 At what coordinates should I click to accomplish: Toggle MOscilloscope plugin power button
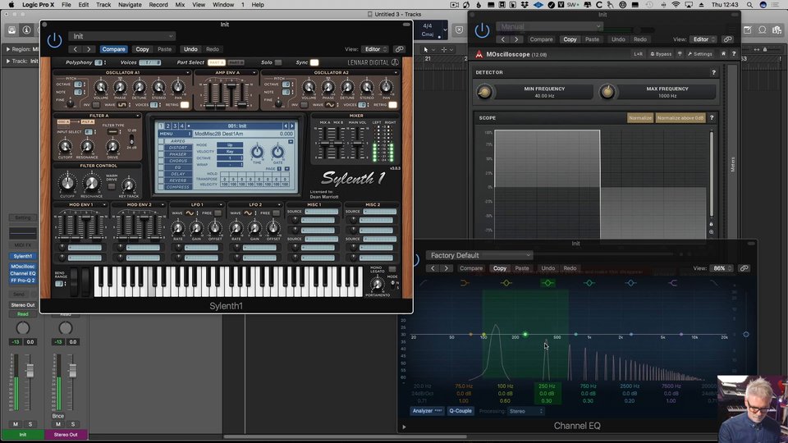coord(482,30)
